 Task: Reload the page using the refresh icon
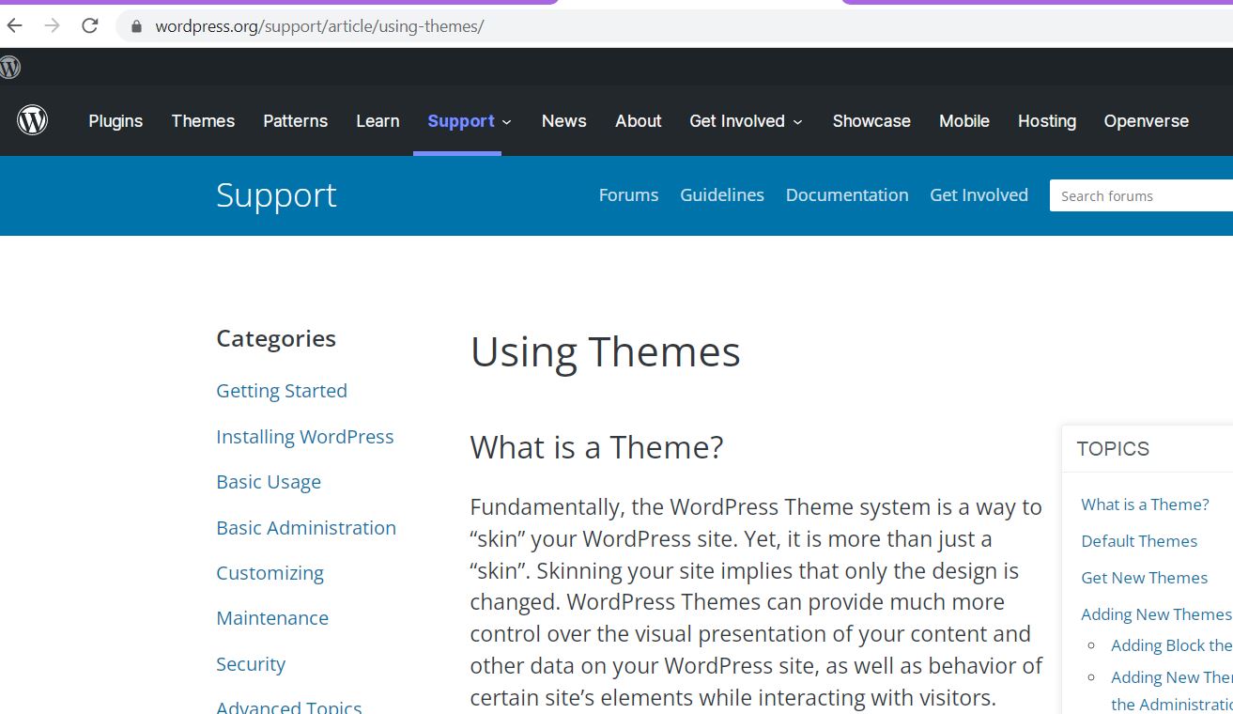(x=89, y=25)
